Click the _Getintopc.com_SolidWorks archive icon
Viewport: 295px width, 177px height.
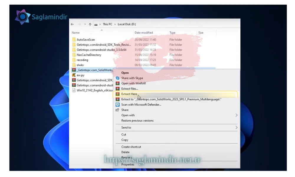click(74, 70)
